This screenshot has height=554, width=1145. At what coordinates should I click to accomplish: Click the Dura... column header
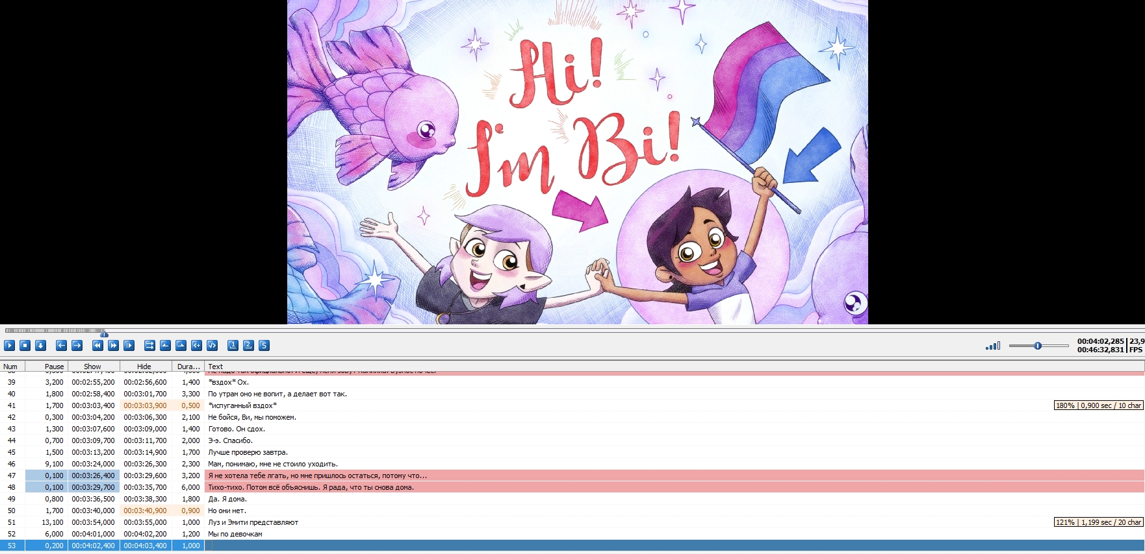(188, 367)
